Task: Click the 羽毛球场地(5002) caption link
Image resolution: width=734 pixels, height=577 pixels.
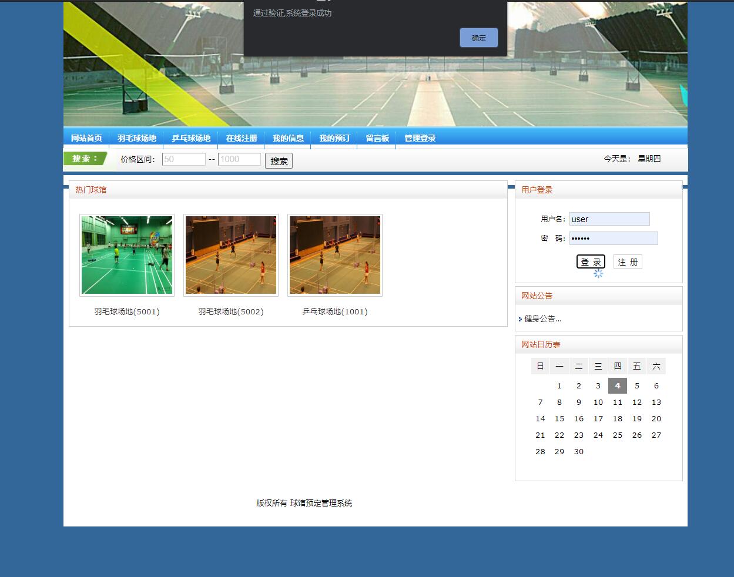Action: pyautogui.click(x=231, y=311)
